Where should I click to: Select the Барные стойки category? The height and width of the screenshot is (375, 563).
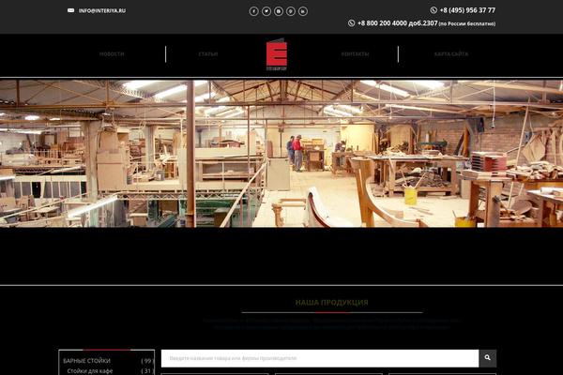coord(86,361)
